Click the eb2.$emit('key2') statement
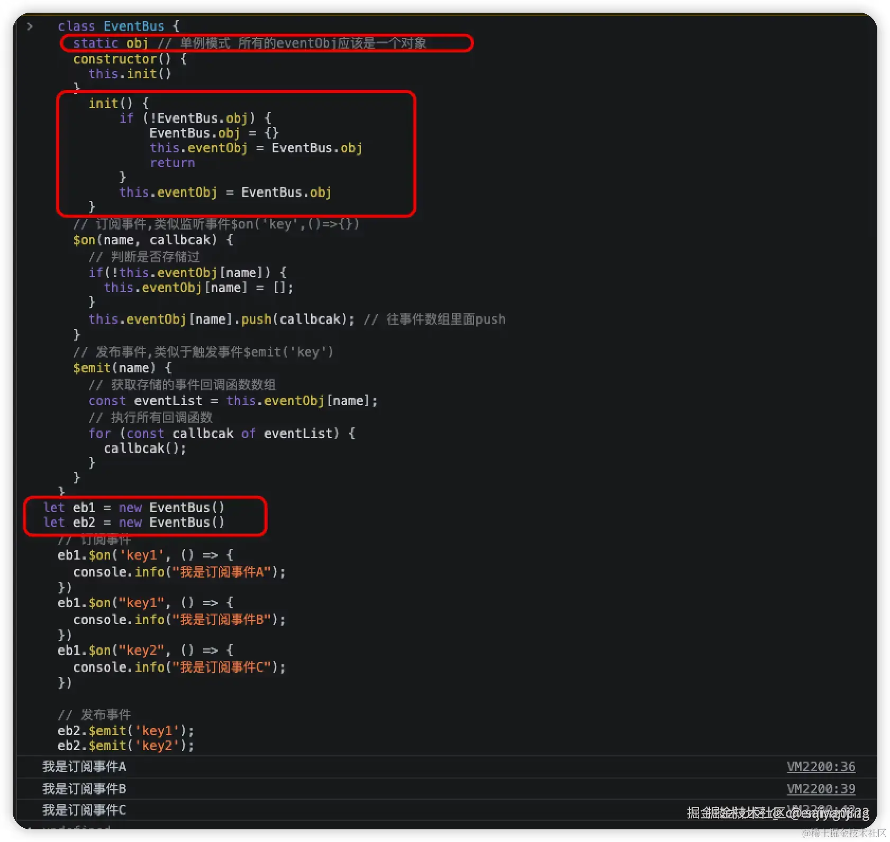 click(x=126, y=746)
